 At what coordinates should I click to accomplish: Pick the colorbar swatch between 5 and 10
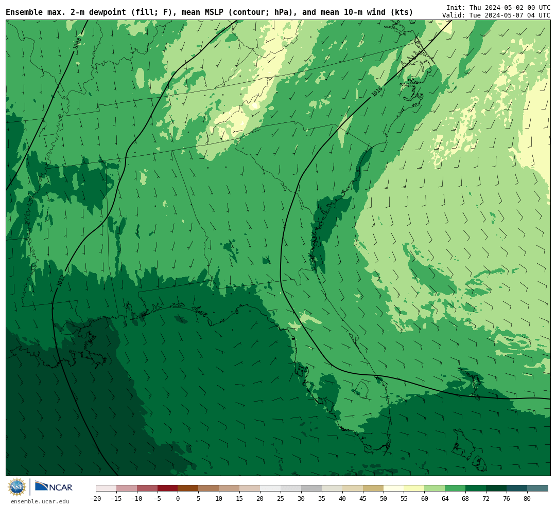point(209,488)
